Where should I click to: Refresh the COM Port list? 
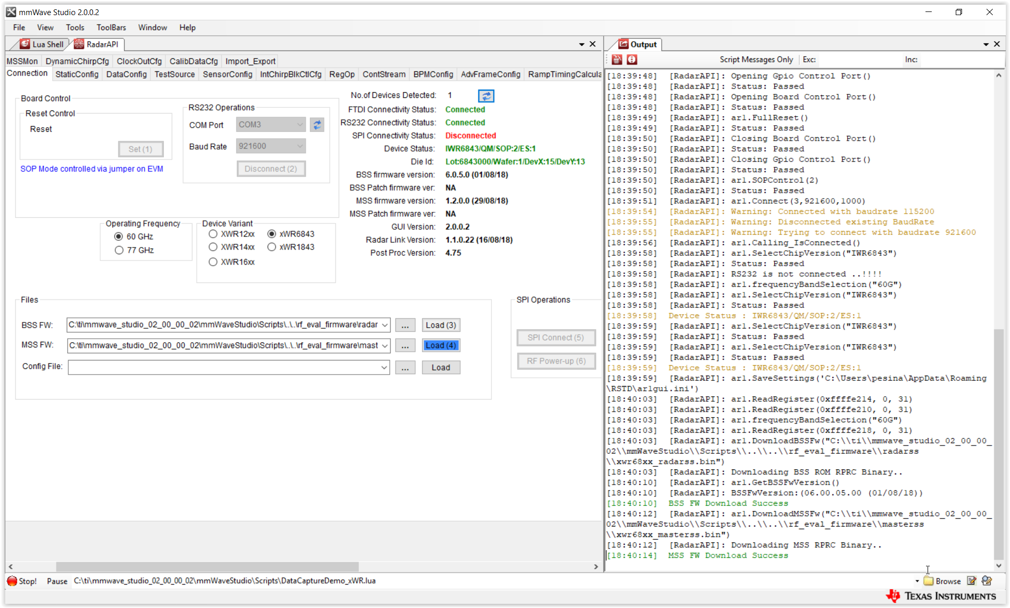pos(317,125)
